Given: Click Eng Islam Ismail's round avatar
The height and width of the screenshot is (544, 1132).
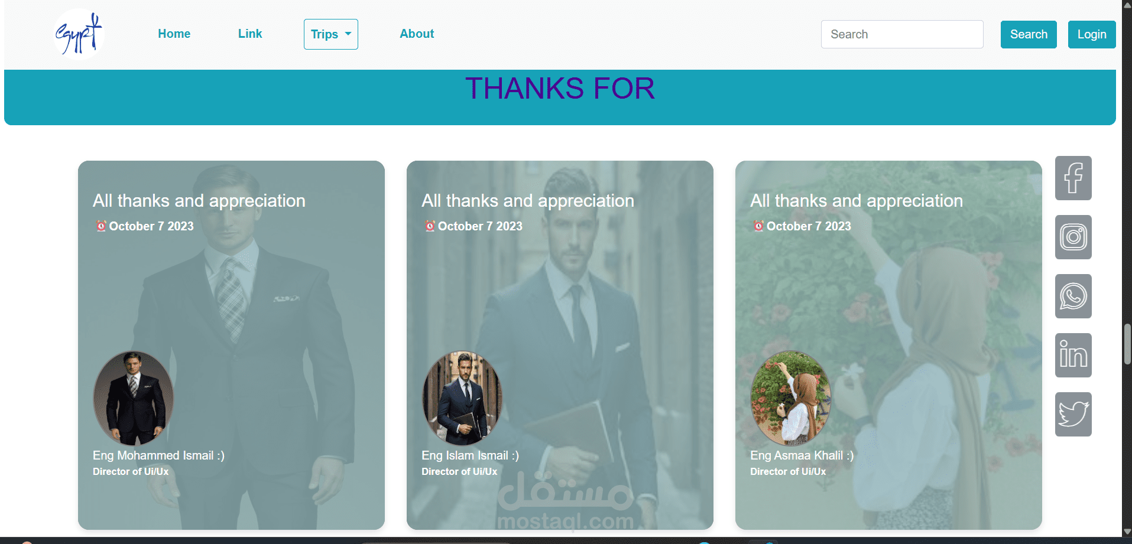Looking at the screenshot, I should click(462, 398).
